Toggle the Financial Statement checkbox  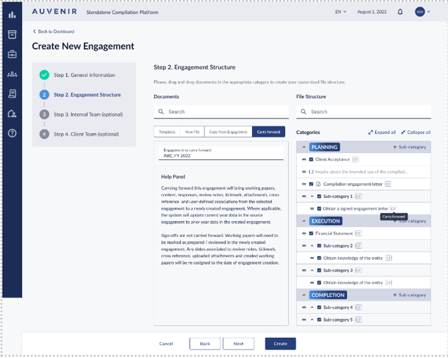click(x=312, y=233)
